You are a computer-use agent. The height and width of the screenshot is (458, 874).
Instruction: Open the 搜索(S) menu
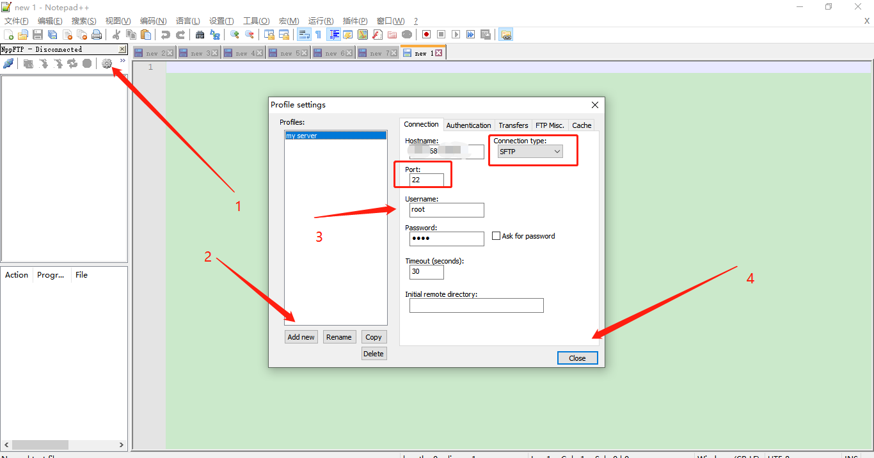coord(84,21)
